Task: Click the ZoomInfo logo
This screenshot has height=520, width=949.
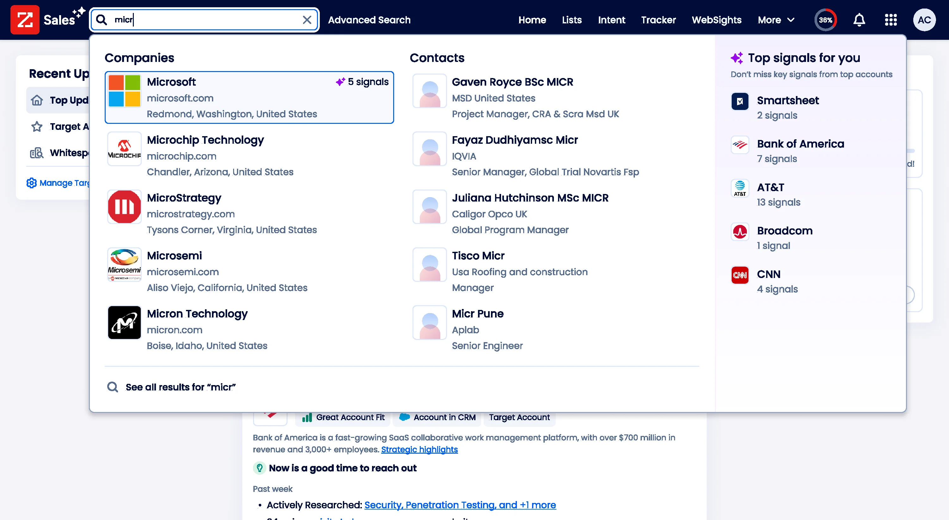Action: coord(25,20)
